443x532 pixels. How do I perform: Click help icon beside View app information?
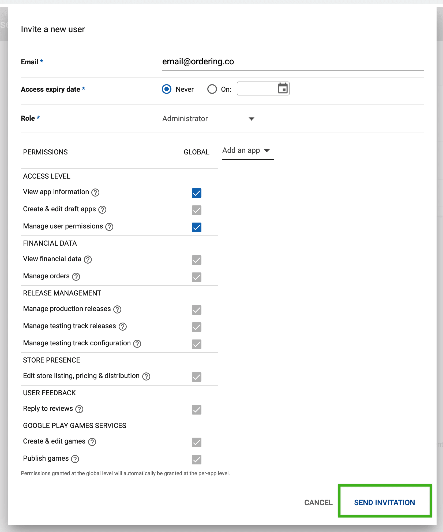(x=95, y=193)
